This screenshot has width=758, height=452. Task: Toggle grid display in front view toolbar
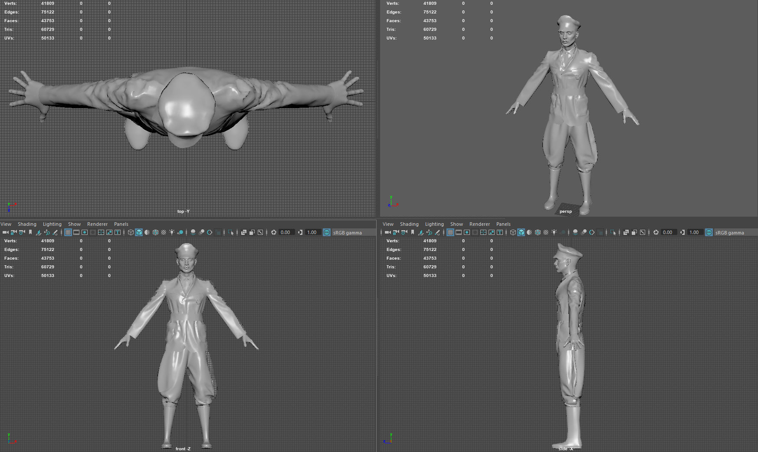point(68,232)
